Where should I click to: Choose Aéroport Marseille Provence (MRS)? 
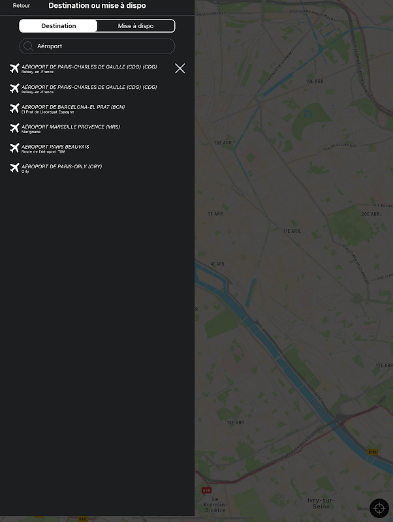tap(71, 129)
